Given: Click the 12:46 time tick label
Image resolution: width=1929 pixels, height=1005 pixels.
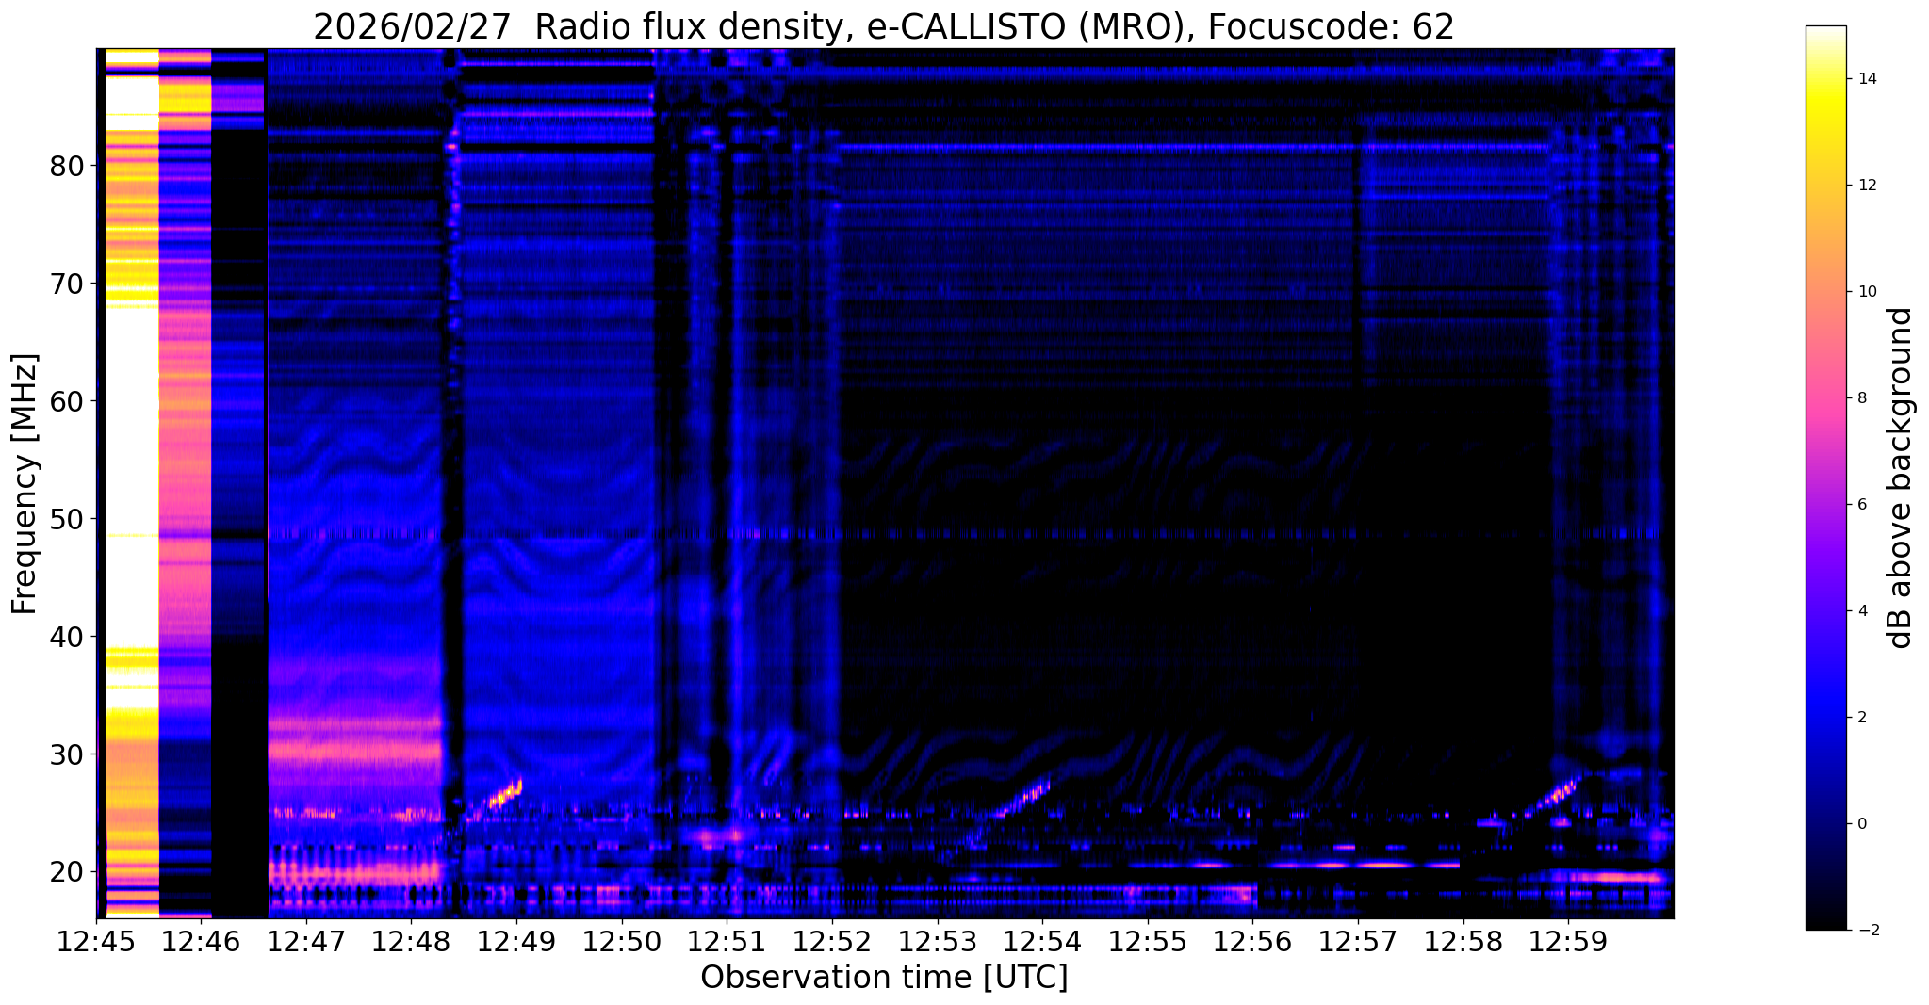Looking at the screenshot, I should [201, 942].
